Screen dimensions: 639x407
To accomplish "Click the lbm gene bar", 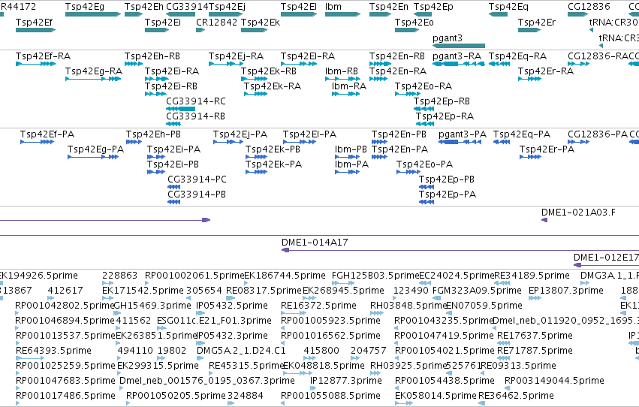I will pos(342,14).
